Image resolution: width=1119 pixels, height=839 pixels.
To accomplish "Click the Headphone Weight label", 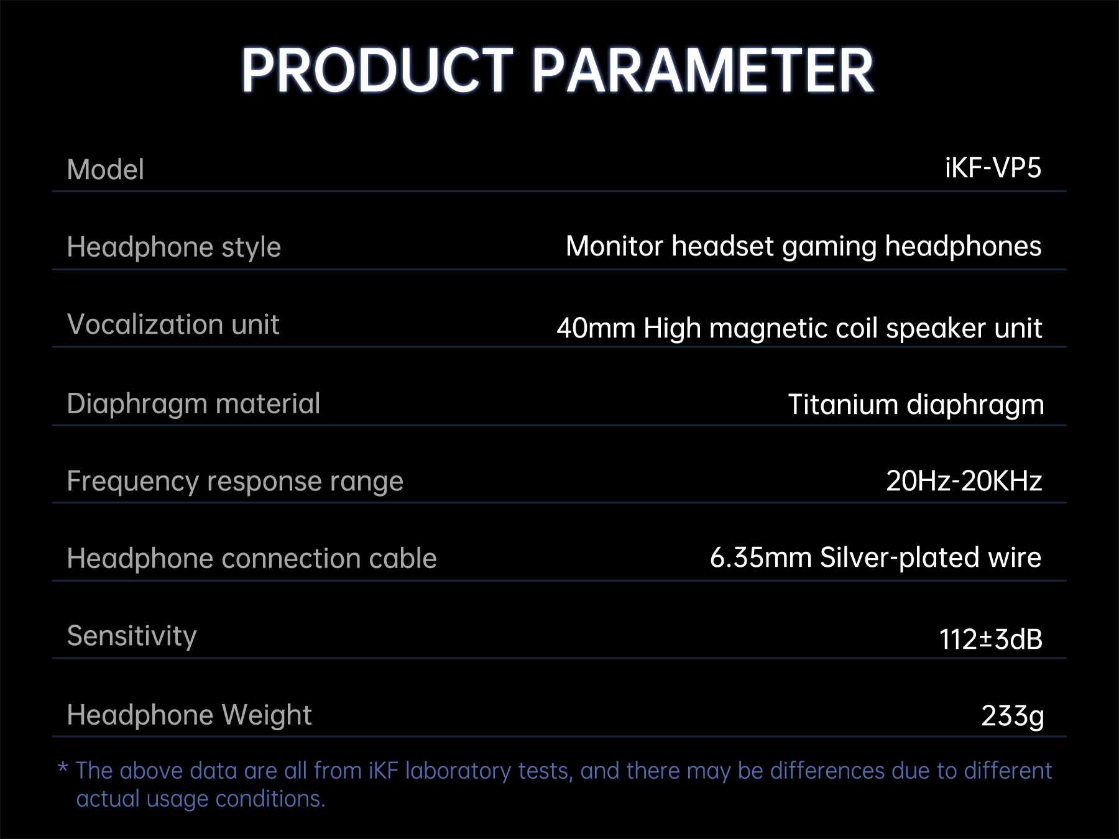I will tap(189, 715).
